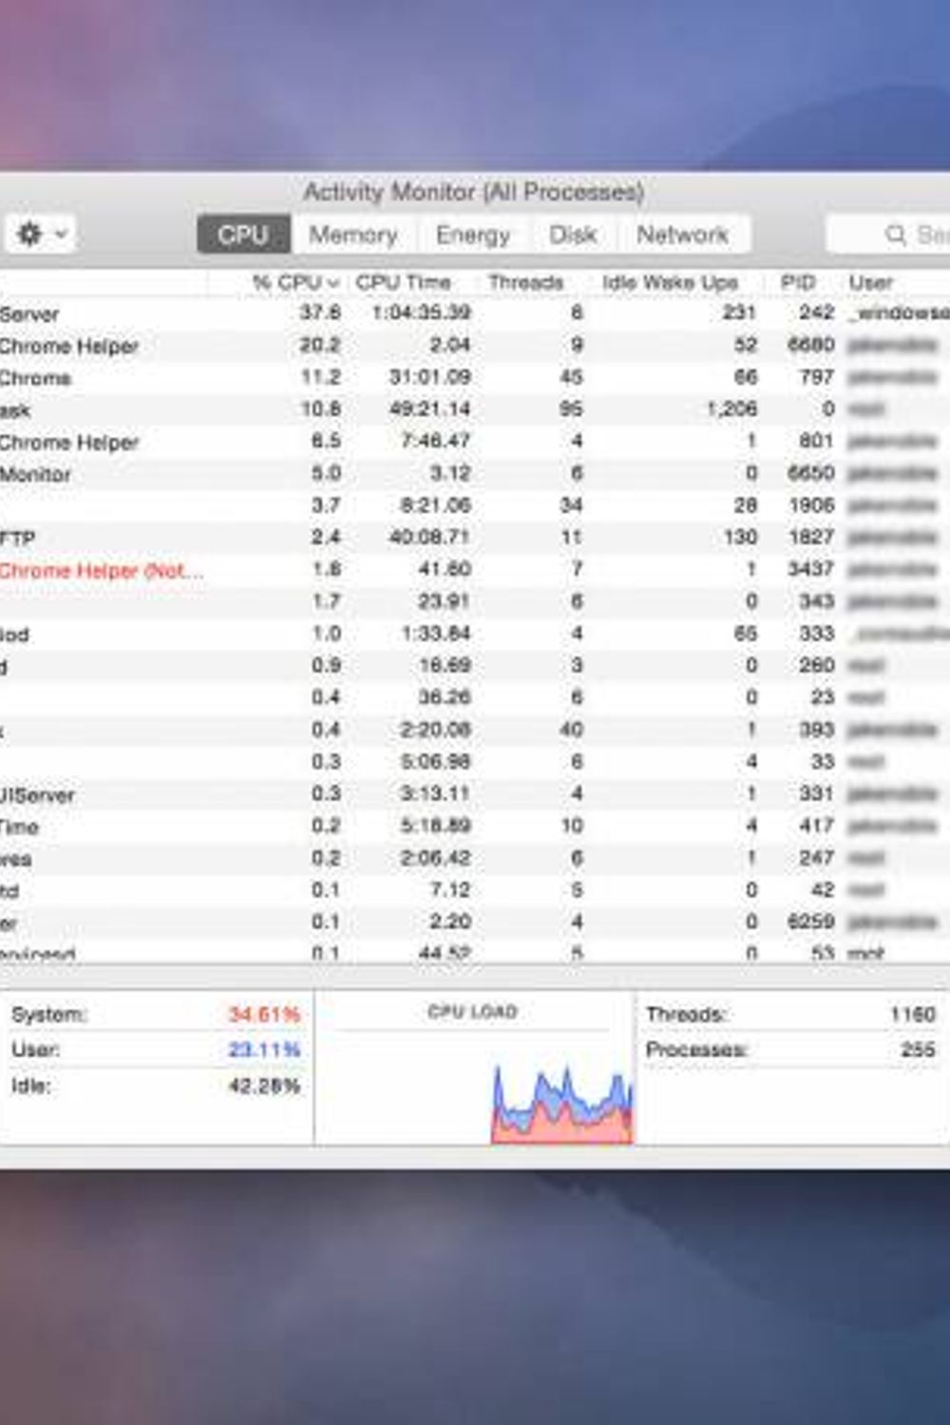
Task: Sort by Idle Wake Ups column
Action: pos(672,281)
